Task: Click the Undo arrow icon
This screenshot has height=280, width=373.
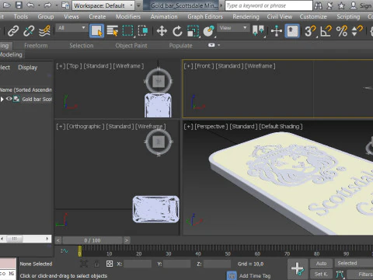Action: click(x=30, y=5)
